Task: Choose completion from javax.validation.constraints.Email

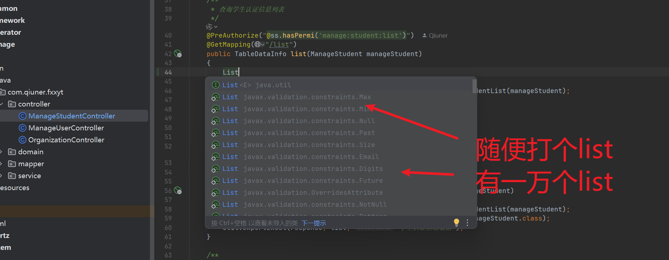Action: pos(341,157)
